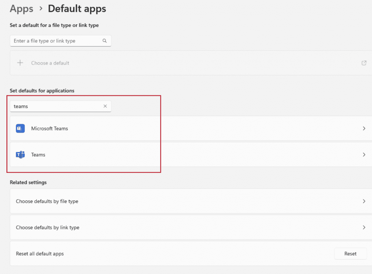Click the Microsoft Teams app icon
372x274 pixels.
coord(20,128)
